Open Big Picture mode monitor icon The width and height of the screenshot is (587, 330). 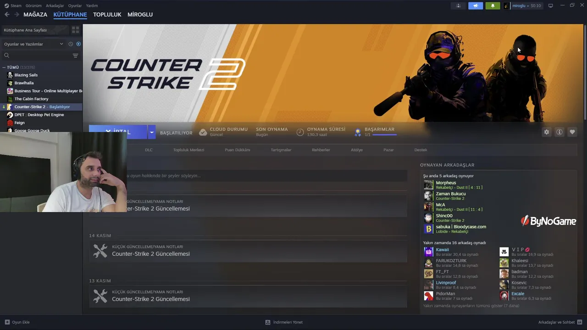click(x=551, y=5)
